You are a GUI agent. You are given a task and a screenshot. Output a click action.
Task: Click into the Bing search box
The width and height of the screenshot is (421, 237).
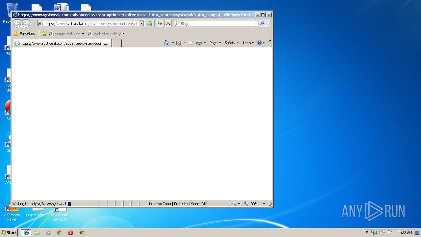tap(218, 24)
